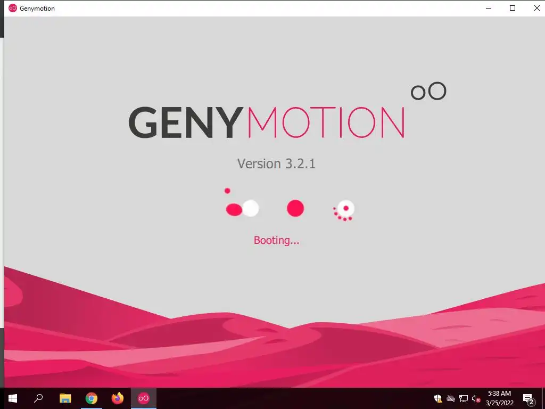Open the Windows Start menu

pos(13,398)
